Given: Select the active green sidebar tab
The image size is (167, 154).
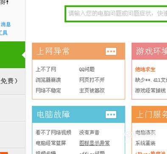Looking at the screenshot, I should tap(13, 55).
